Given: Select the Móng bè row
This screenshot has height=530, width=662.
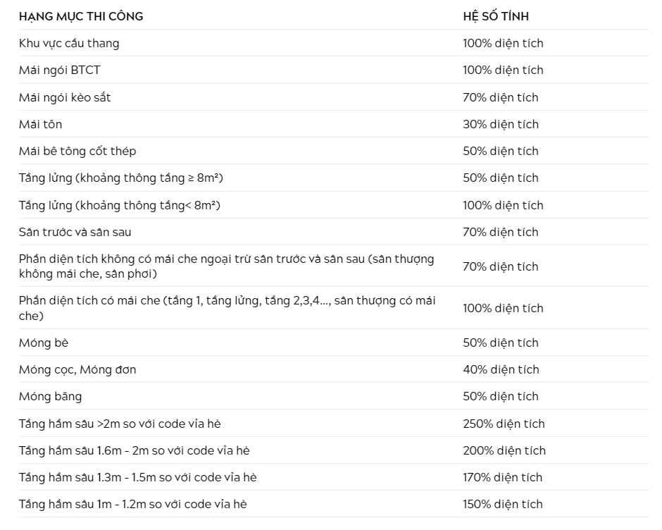Looking at the screenshot, I should point(334,343).
